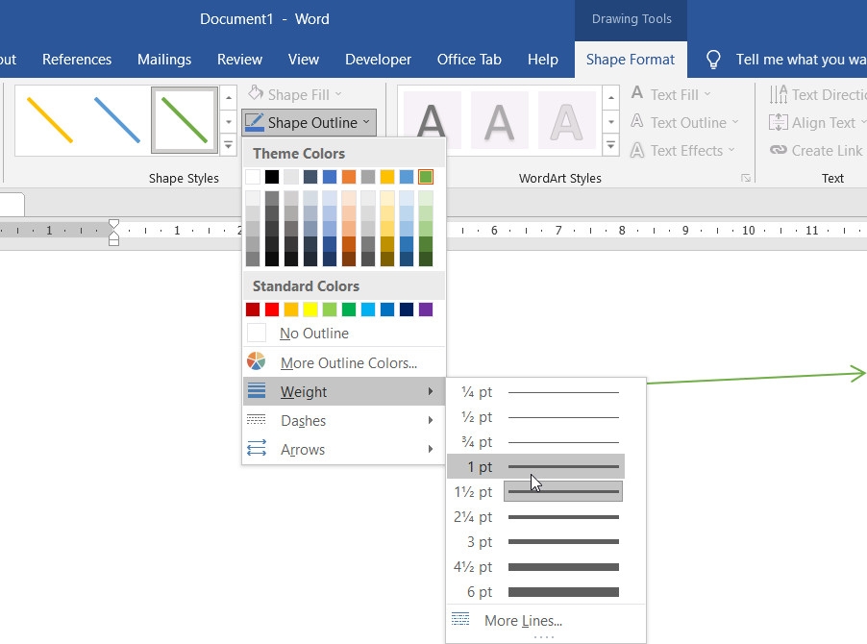867x644 pixels.
Task: Click the Arrows icon in outline menu
Action: click(x=257, y=448)
